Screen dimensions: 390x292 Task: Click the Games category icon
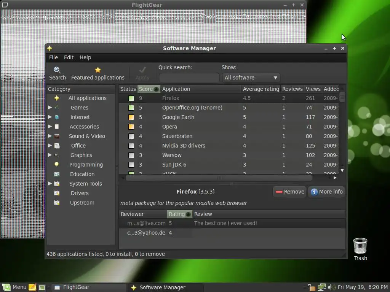tap(57, 108)
